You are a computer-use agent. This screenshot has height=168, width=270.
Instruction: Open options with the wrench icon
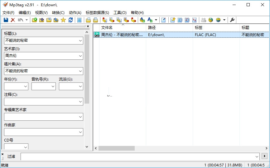(232, 20)
